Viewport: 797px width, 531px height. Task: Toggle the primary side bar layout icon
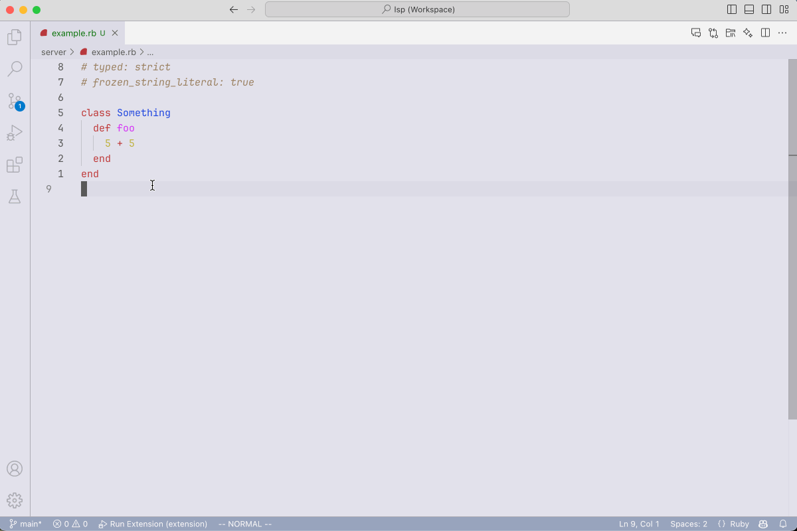(732, 9)
